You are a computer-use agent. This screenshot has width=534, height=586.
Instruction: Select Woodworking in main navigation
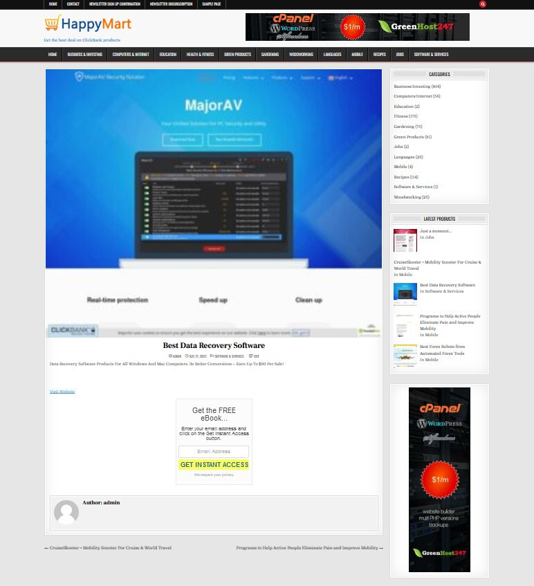[301, 54]
